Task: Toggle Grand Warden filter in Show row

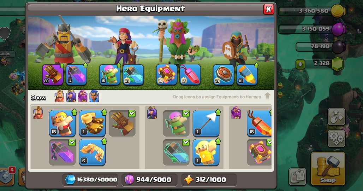Action: point(83,96)
